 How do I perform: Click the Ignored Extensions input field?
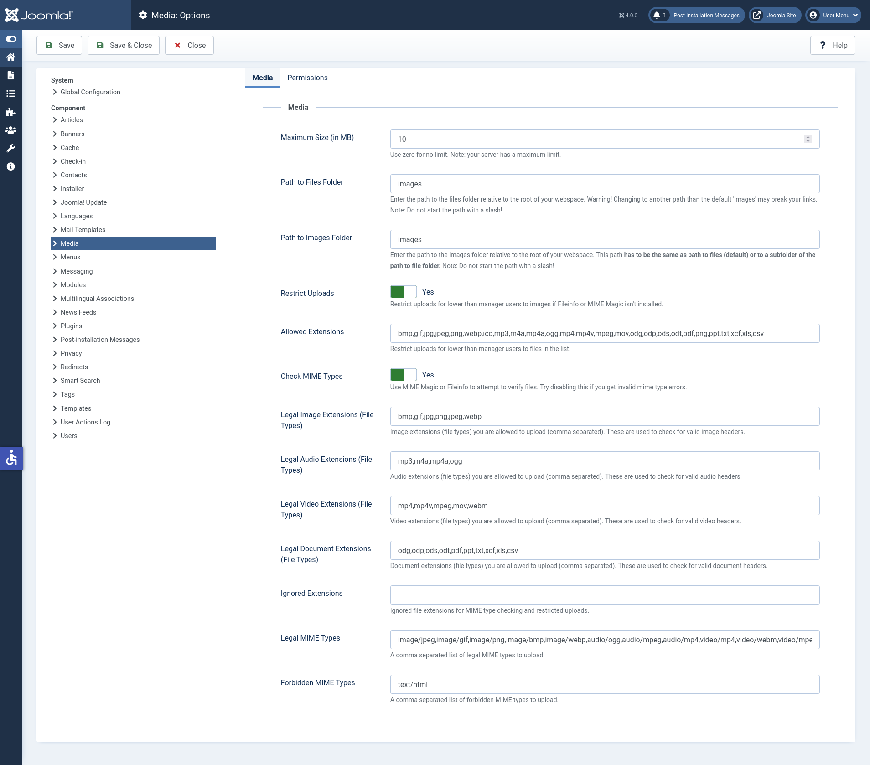(x=605, y=595)
